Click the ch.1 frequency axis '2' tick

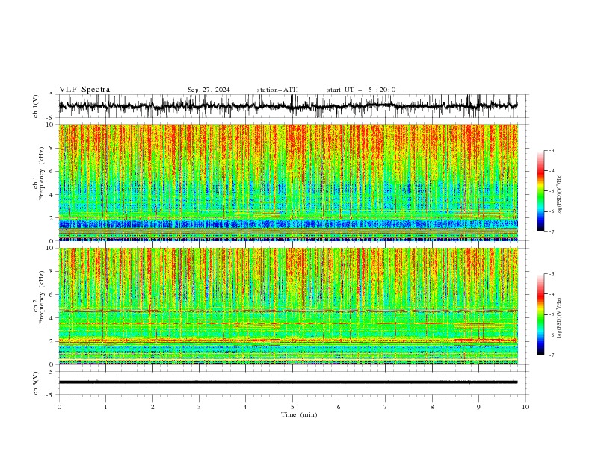[52, 217]
